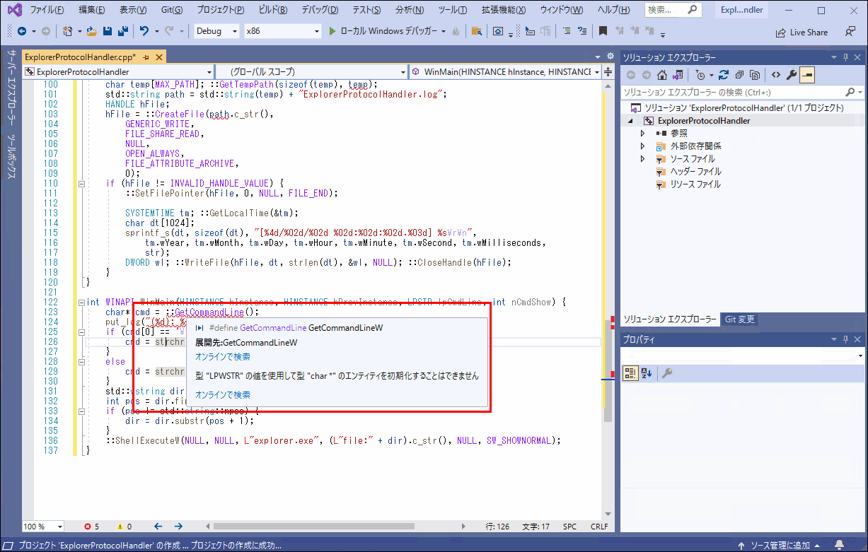Viewport: 868px width, 552px height.
Task: Open the WinMain member dropdown
Action: 505,71
